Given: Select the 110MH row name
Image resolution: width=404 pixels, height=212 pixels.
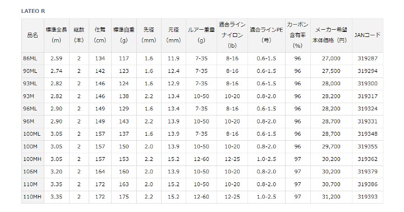Looking at the screenshot, I should pos(32,197).
